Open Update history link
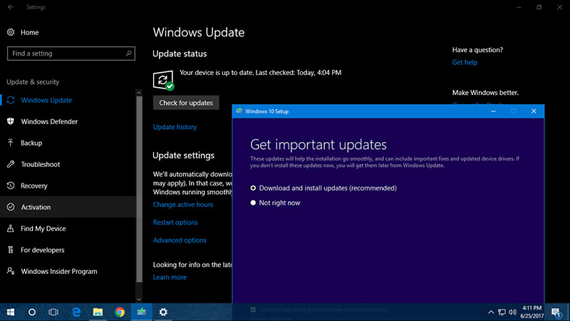 [x=175, y=127]
